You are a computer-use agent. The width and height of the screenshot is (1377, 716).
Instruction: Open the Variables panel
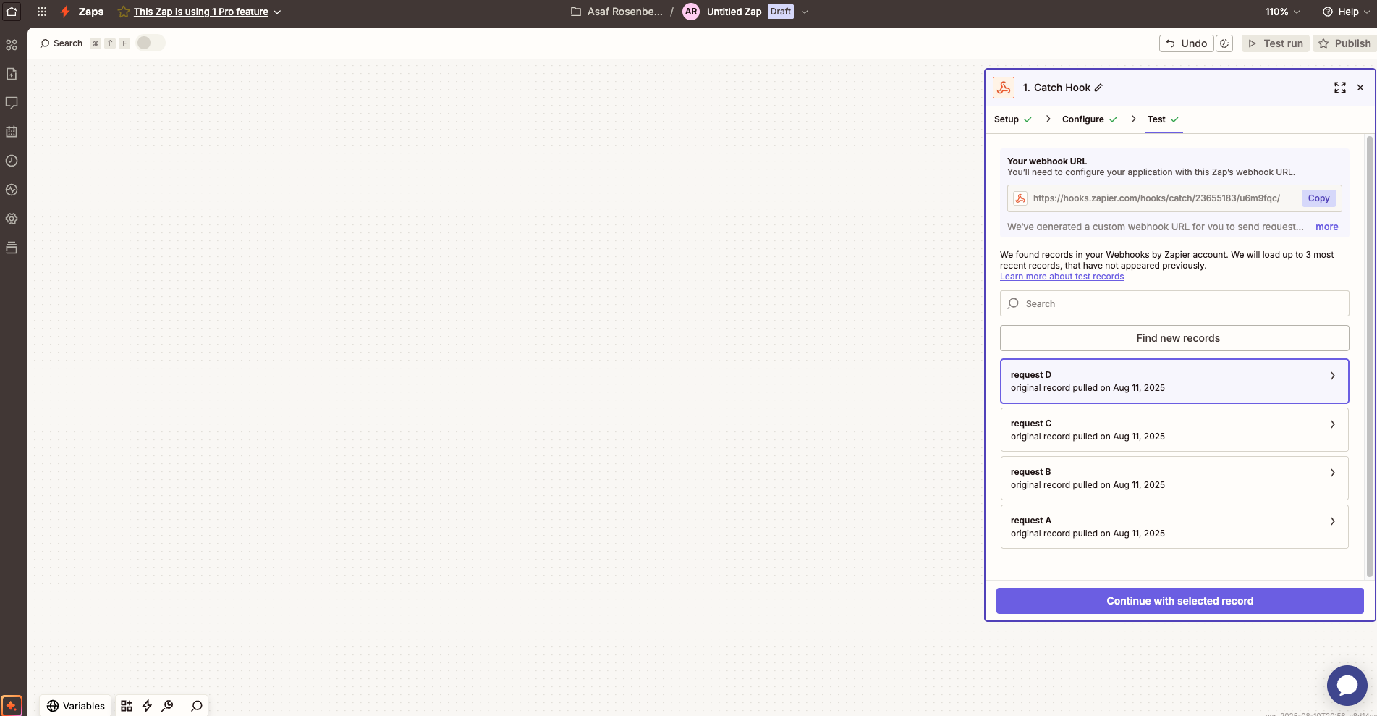(x=76, y=706)
